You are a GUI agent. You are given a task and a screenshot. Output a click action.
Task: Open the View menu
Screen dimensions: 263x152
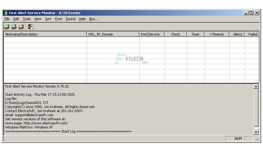coord(38,19)
